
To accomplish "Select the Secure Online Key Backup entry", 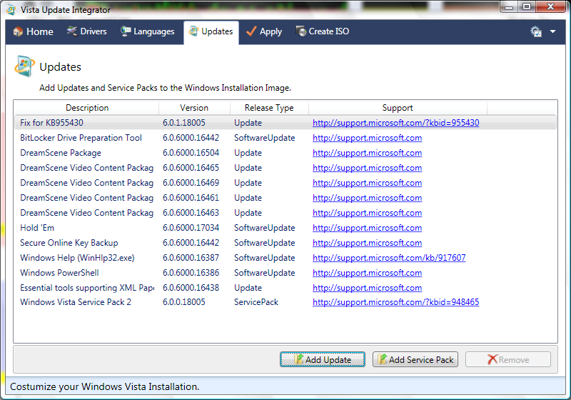I will point(285,243).
